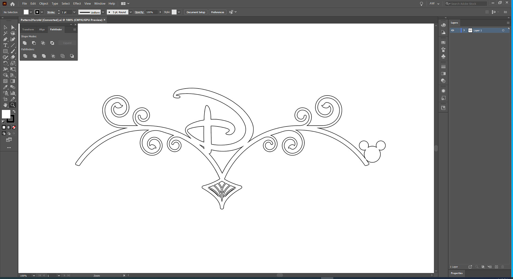Select the Free Transform tool
Screen dimensions: 513x279
(x=13, y=69)
